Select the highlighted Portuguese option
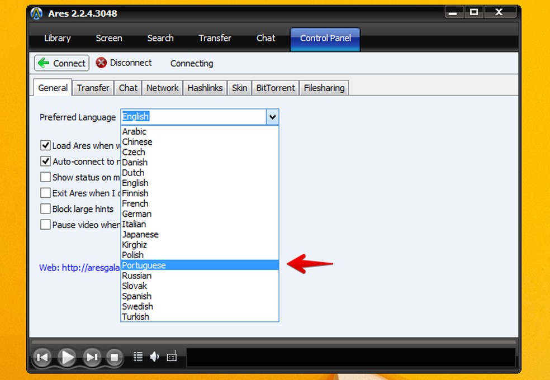Viewport: 550px width, 380px height. pos(200,265)
